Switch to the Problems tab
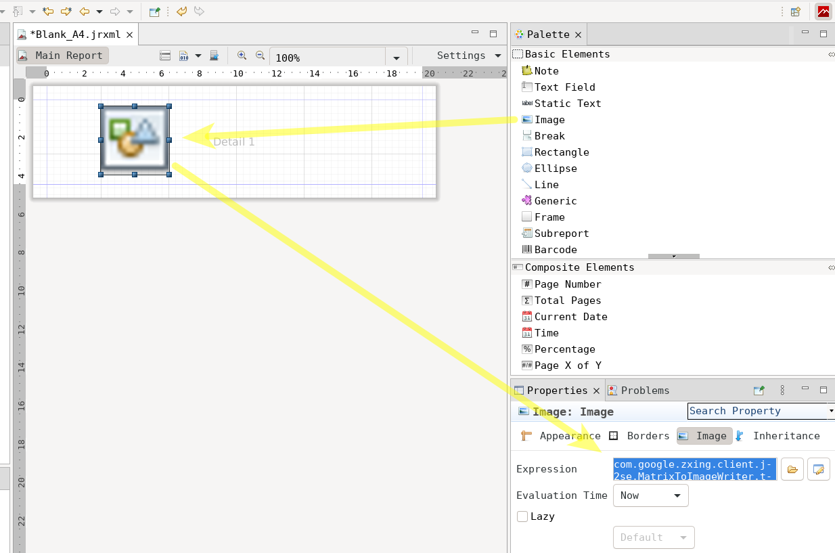The height and width of the screenshot is (553, 835). point(644,391)
